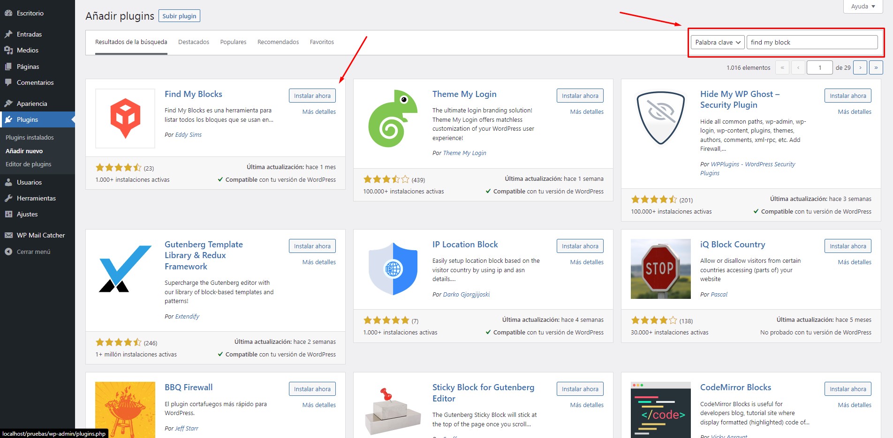Open author link Pascal
This screenshot has width=893, height=438.
719,294
